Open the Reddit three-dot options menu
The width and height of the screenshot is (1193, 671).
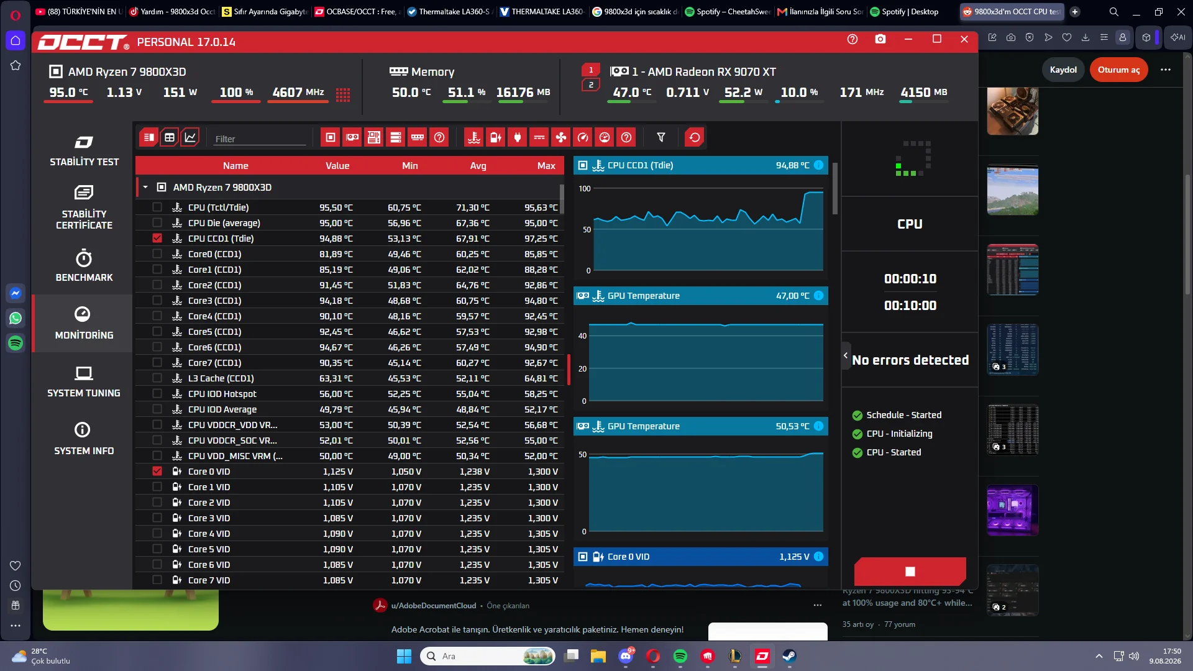pyautogui.click(x=1166, y=70)
